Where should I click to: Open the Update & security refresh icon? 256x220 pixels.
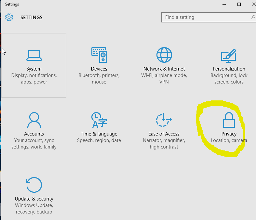point(34,185)
